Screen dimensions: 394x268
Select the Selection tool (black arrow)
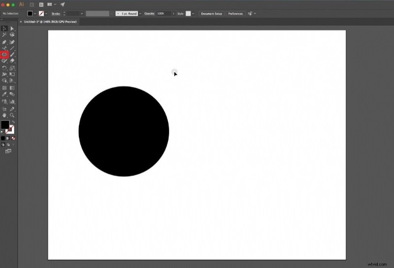pyautogui.click(x=4, y=29)
